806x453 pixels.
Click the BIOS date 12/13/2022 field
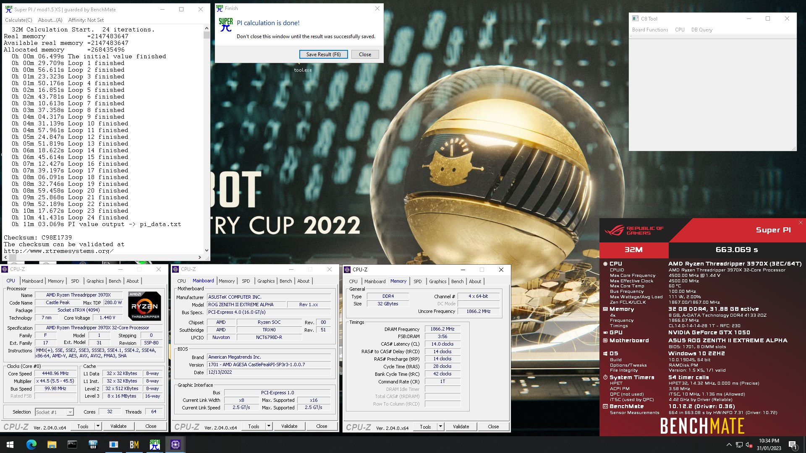(269, 372)
